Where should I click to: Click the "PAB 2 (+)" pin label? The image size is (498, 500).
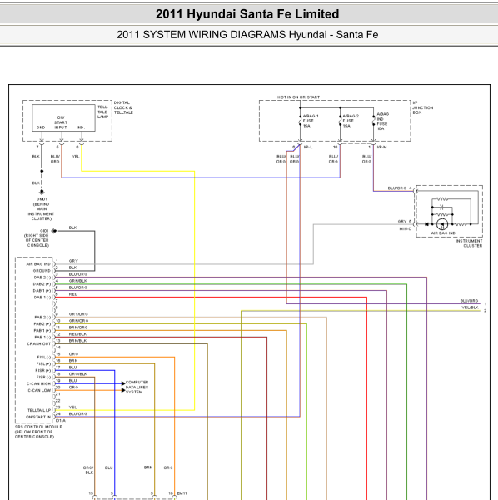click(x=42, y=324)
